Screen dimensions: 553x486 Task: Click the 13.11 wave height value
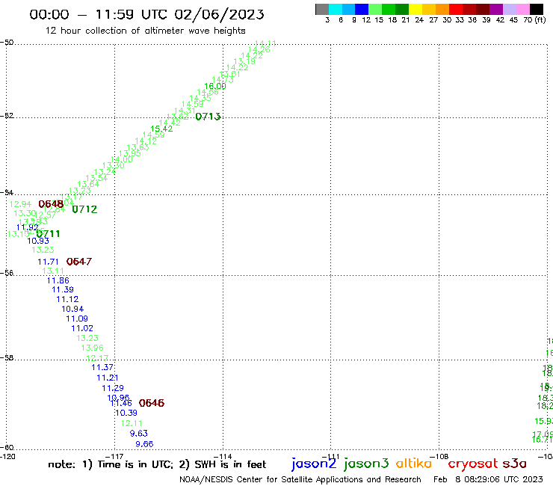click(53, 271)
